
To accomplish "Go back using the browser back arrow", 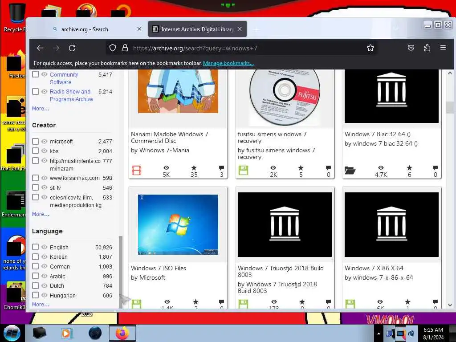I will click(x=40, y=48).
